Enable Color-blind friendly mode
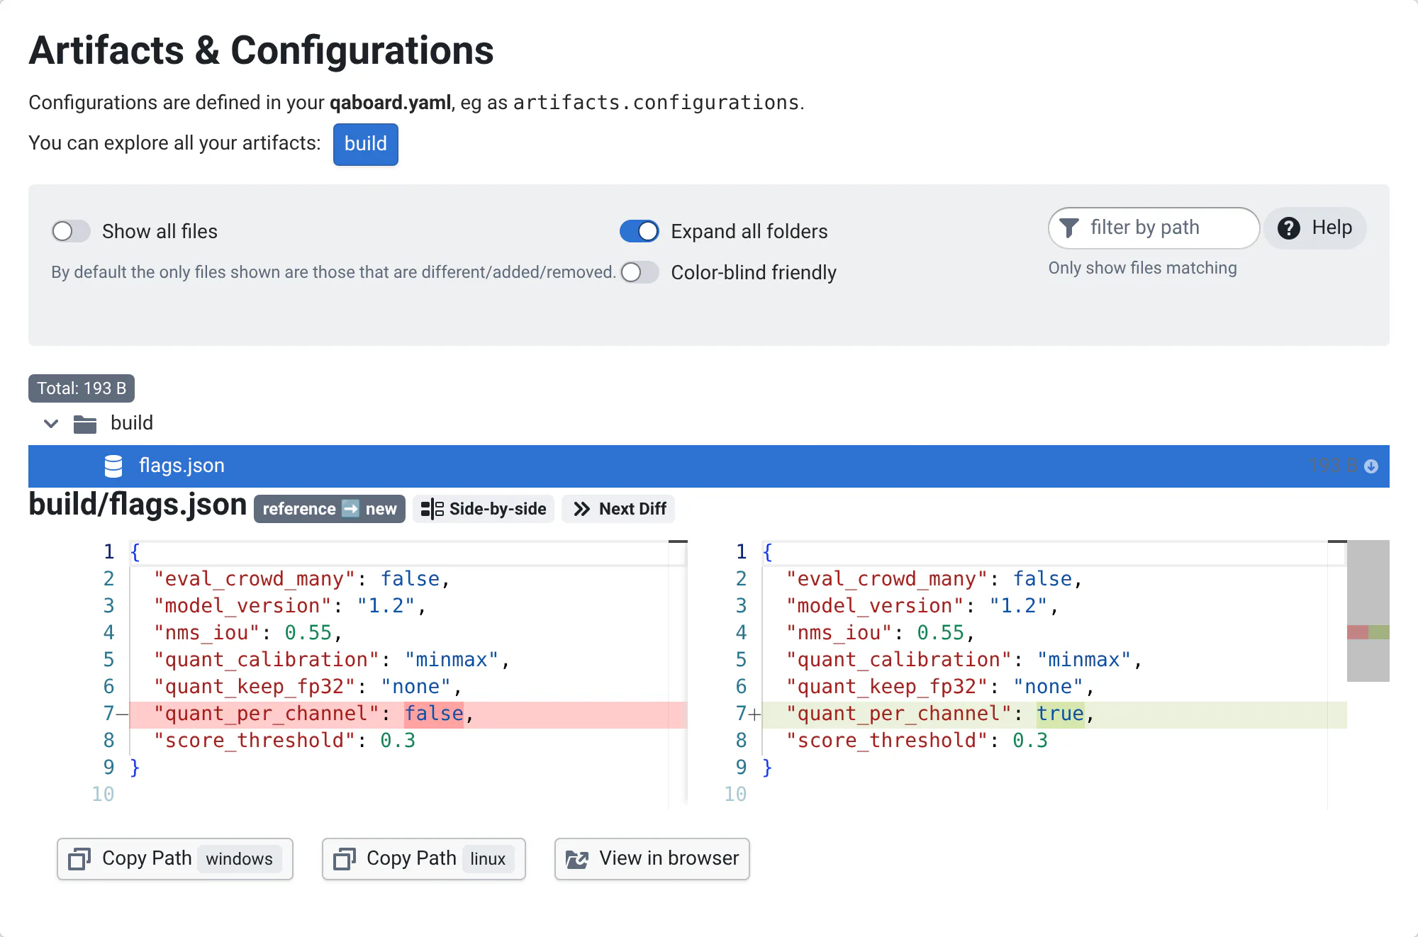This screenshot has width=1418, height=937. (x=639, y=272)
